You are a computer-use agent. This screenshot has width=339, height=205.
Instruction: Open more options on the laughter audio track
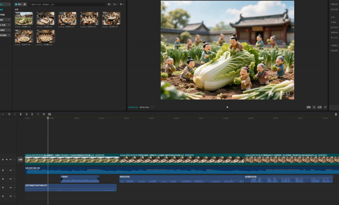click(15, 179)
